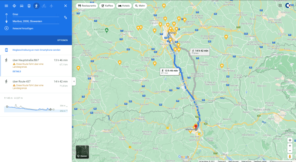296x162 pixels.
Task: Filter map by Hotels
Action: (124, 6)
